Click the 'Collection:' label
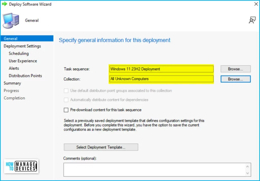The height and width of the screenshot is (181, 260). pyautogui.click(x=72, y=79)
